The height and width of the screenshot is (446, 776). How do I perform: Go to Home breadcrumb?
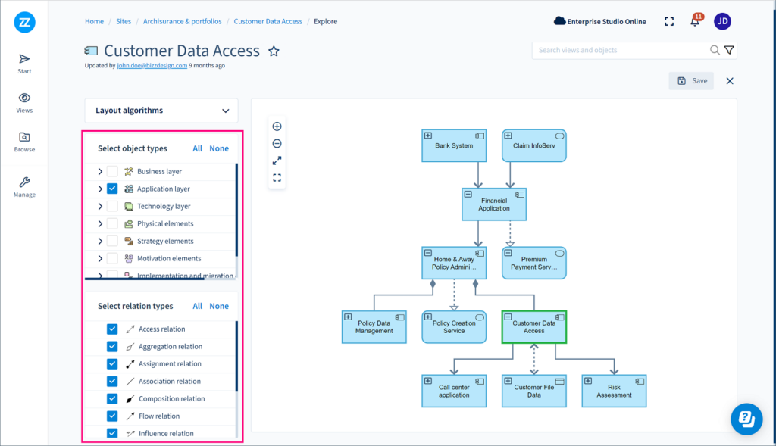pyautogui.click(x=94, y=21)
